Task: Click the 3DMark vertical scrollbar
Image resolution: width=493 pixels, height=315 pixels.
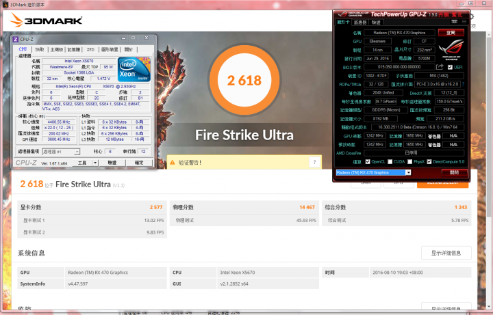Action: pos(489,126)
